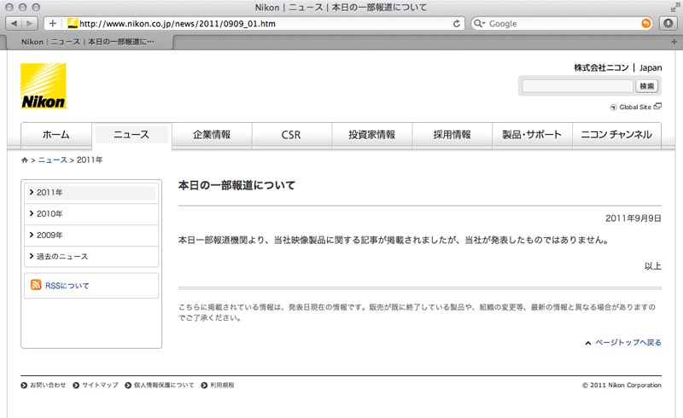Open the ニコン チャンネル navigation tab

point(616,135)
